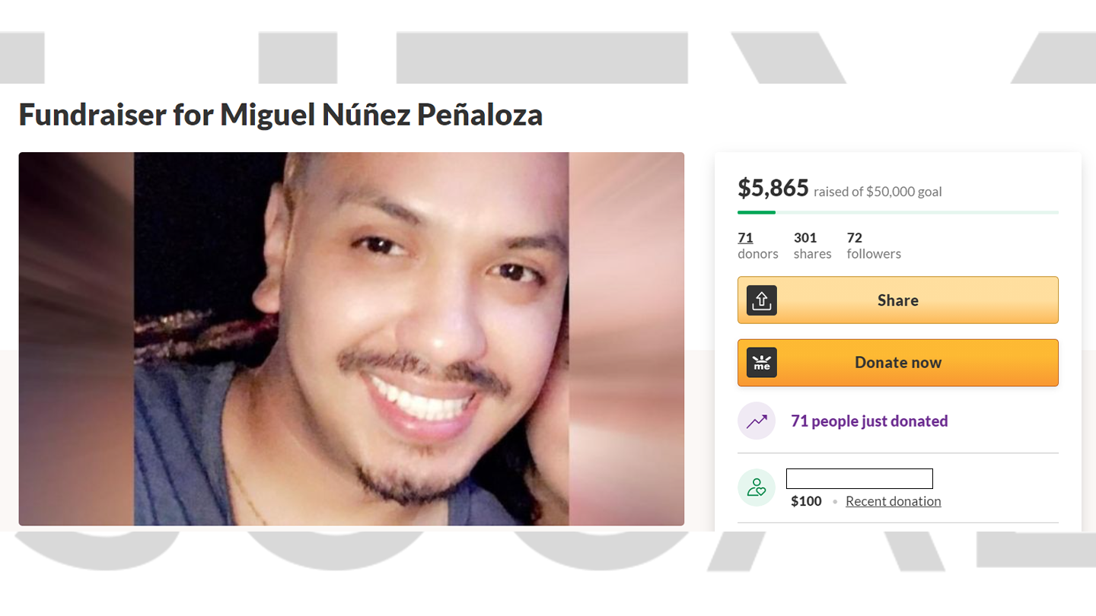
Task: Click the 'raised of $50,000 goal' text
Action: [878, 192]
